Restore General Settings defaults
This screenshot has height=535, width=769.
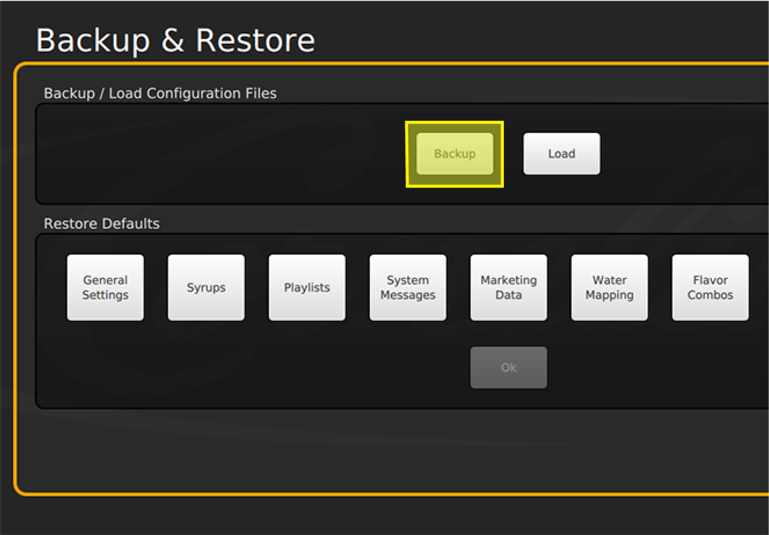(x=105, y=287)
